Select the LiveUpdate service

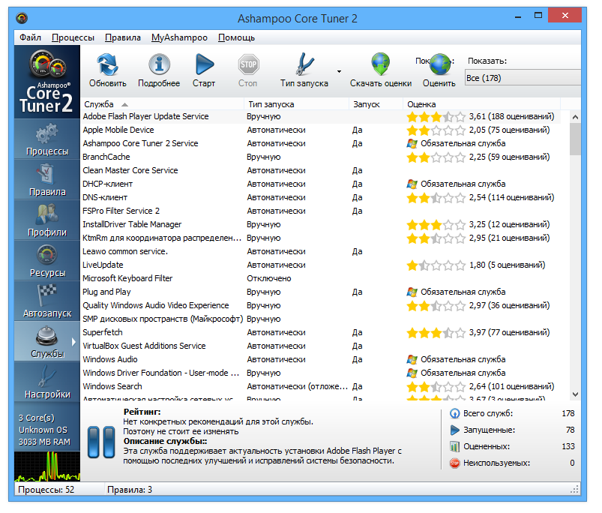(321, 265)
